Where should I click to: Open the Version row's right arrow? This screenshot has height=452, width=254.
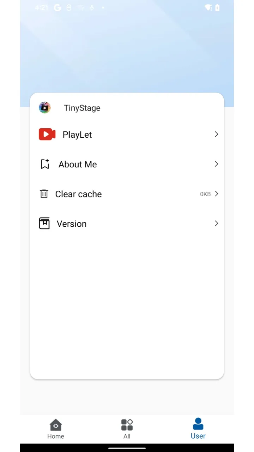216,223
